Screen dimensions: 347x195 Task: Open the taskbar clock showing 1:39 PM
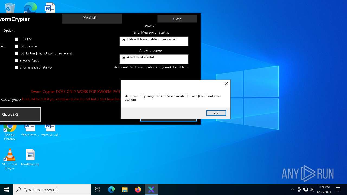324,190
